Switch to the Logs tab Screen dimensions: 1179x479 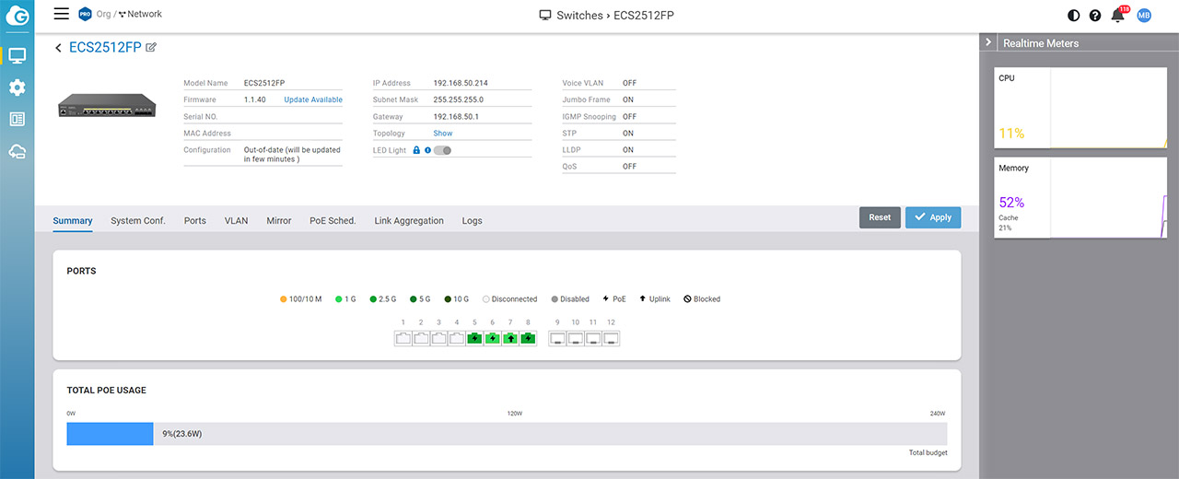point(473,220)
